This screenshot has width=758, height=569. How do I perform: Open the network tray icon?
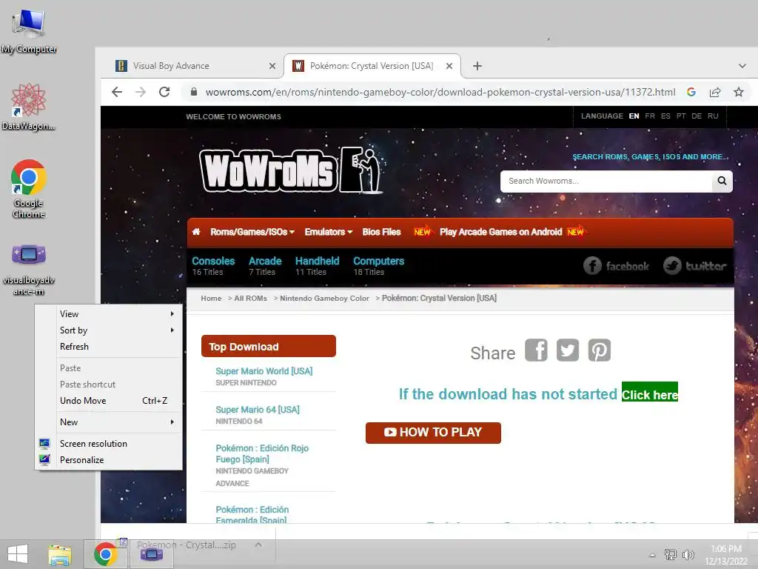click(671, 554)
